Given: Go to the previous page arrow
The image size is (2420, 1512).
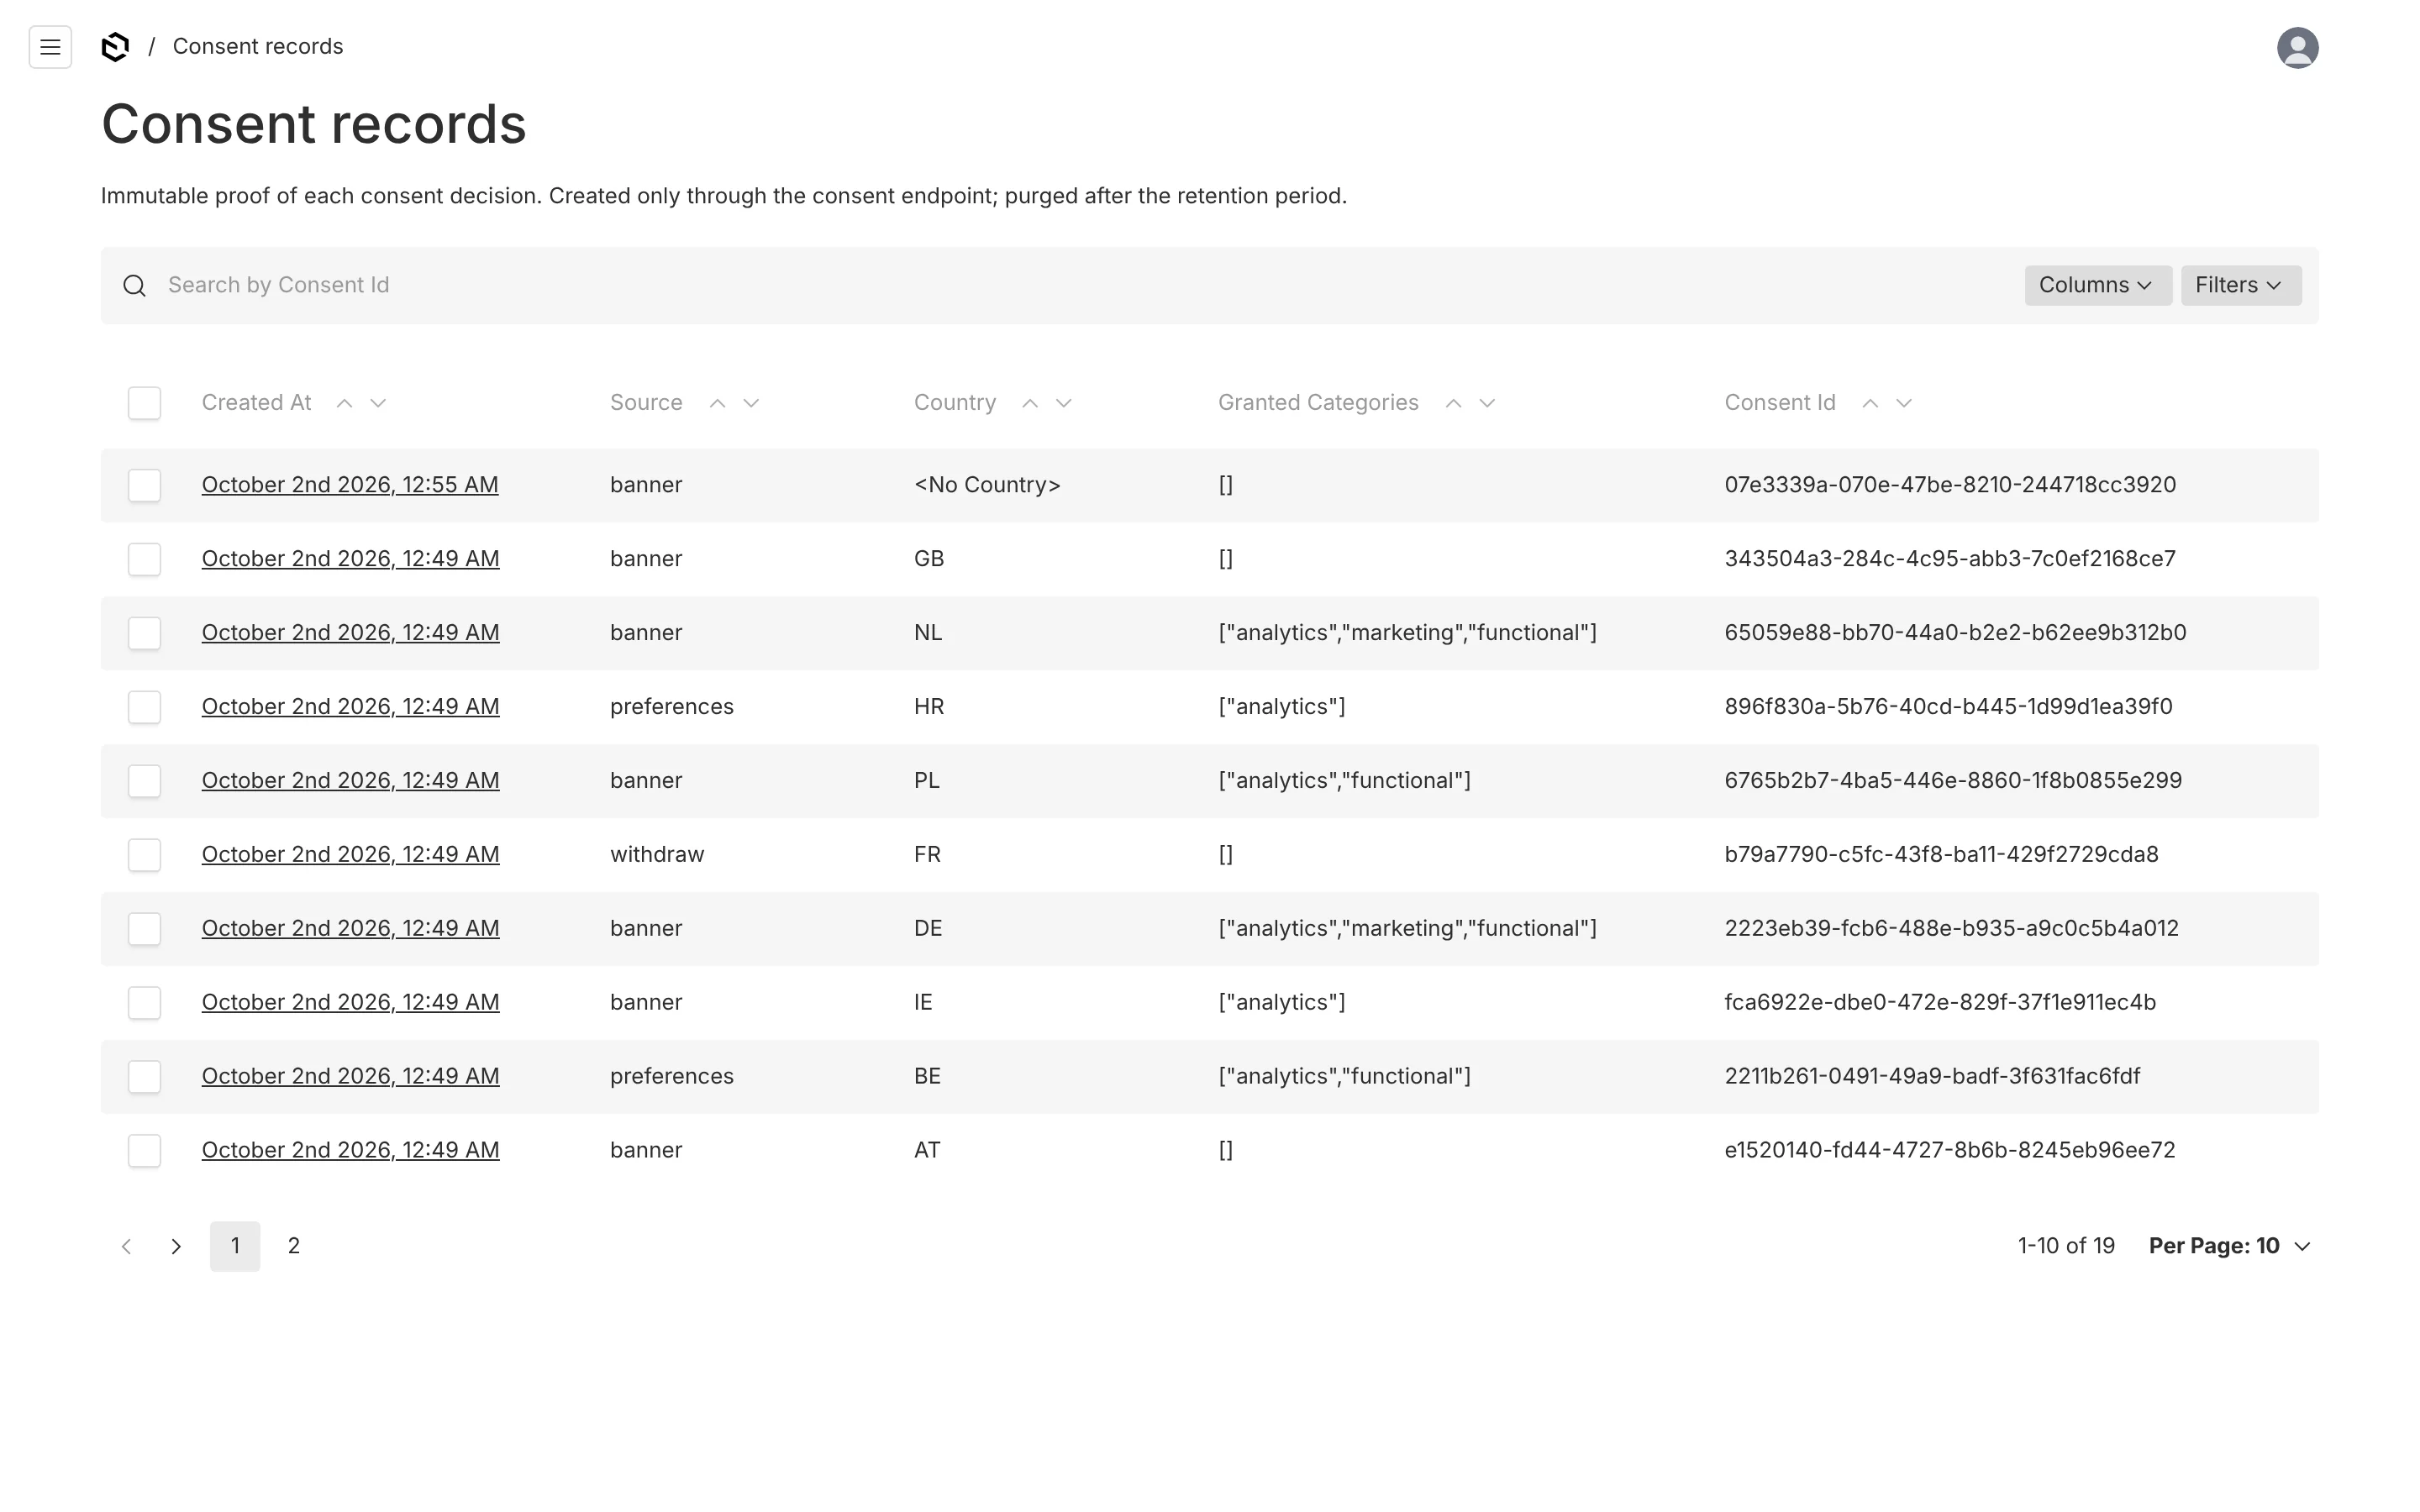Looking at the screenshot, I should click(x=126, y=1246).
